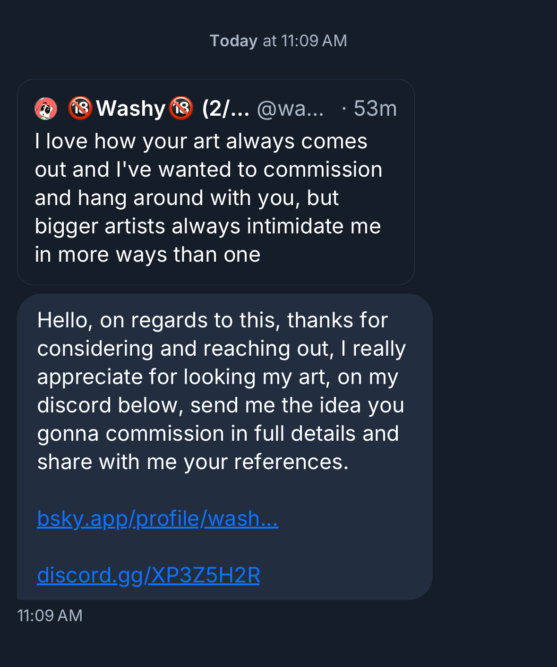The image size is (557, 667).
Task: Click the 18+ emoji before Washy's name
Action: [80, 108]
